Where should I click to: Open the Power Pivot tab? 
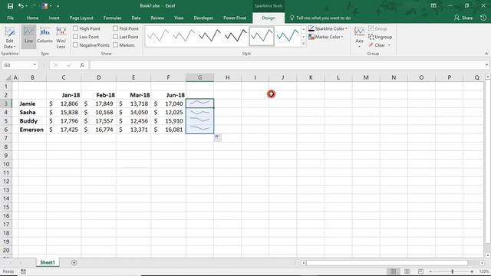click(x=235, y=18)
